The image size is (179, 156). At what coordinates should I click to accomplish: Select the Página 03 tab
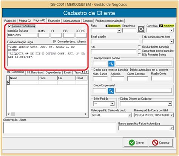click(x=39, y=20)
